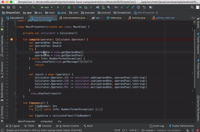
Task: Click the editor vertical scrollbar
Action: pos(194,59)
